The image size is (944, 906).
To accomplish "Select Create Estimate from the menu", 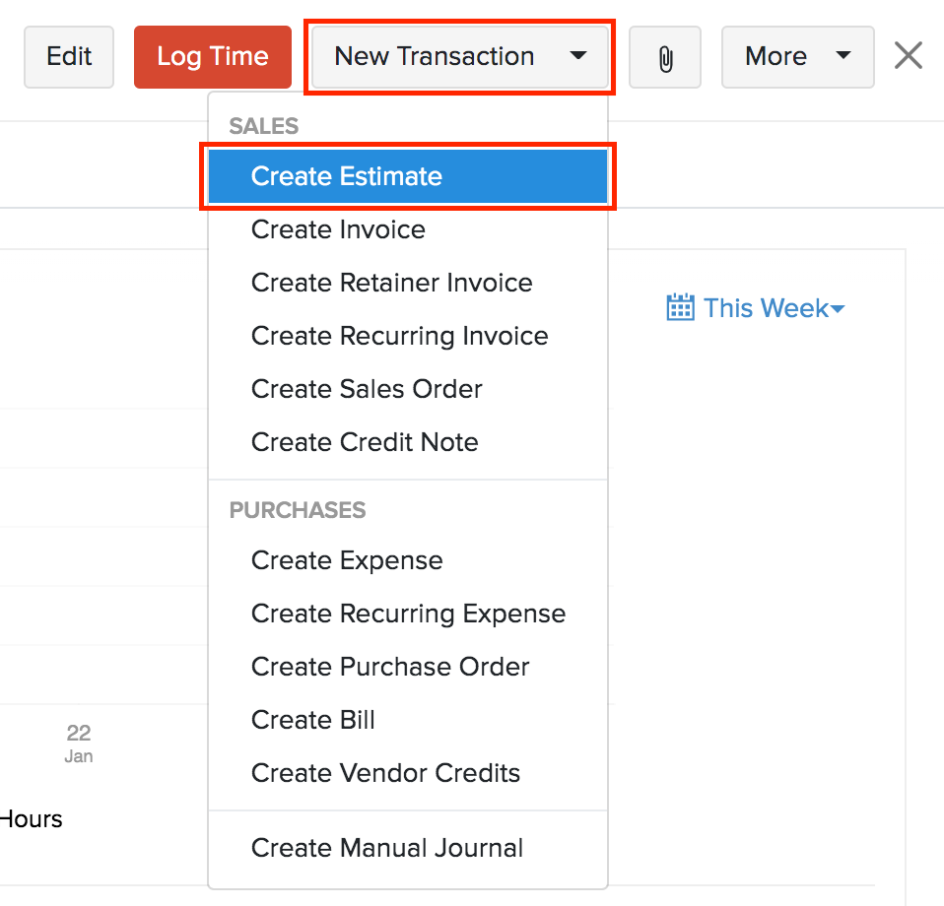I will 347,176.
